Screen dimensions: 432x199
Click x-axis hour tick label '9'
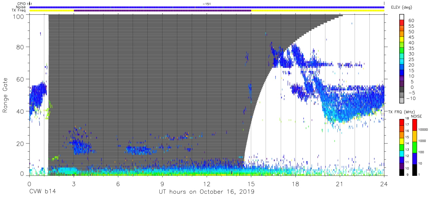pos(163,184)
